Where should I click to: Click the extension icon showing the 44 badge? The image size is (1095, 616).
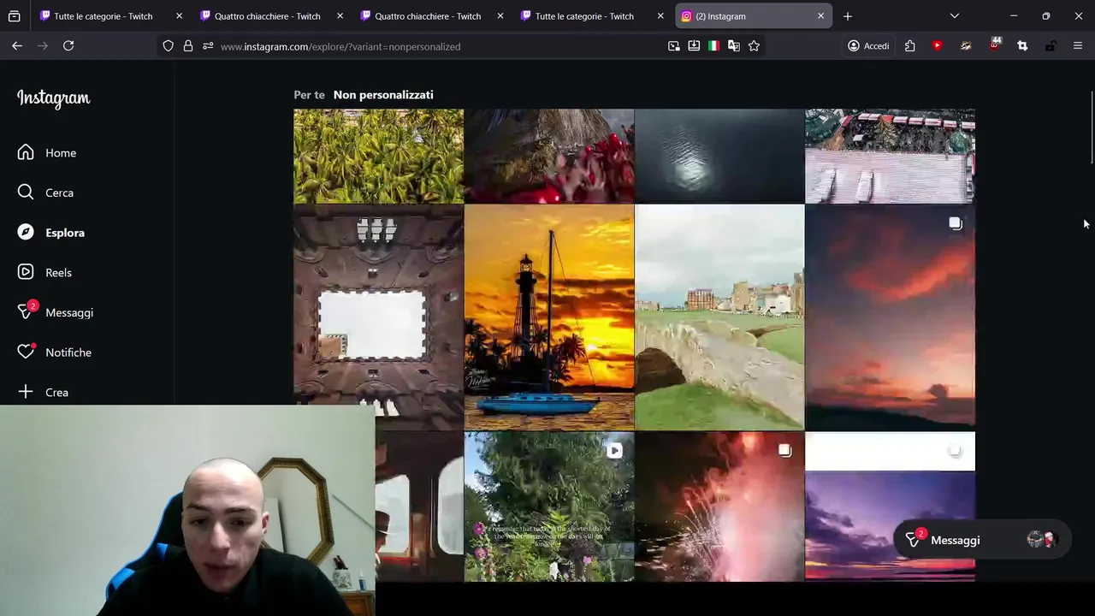tap(994, 45)
